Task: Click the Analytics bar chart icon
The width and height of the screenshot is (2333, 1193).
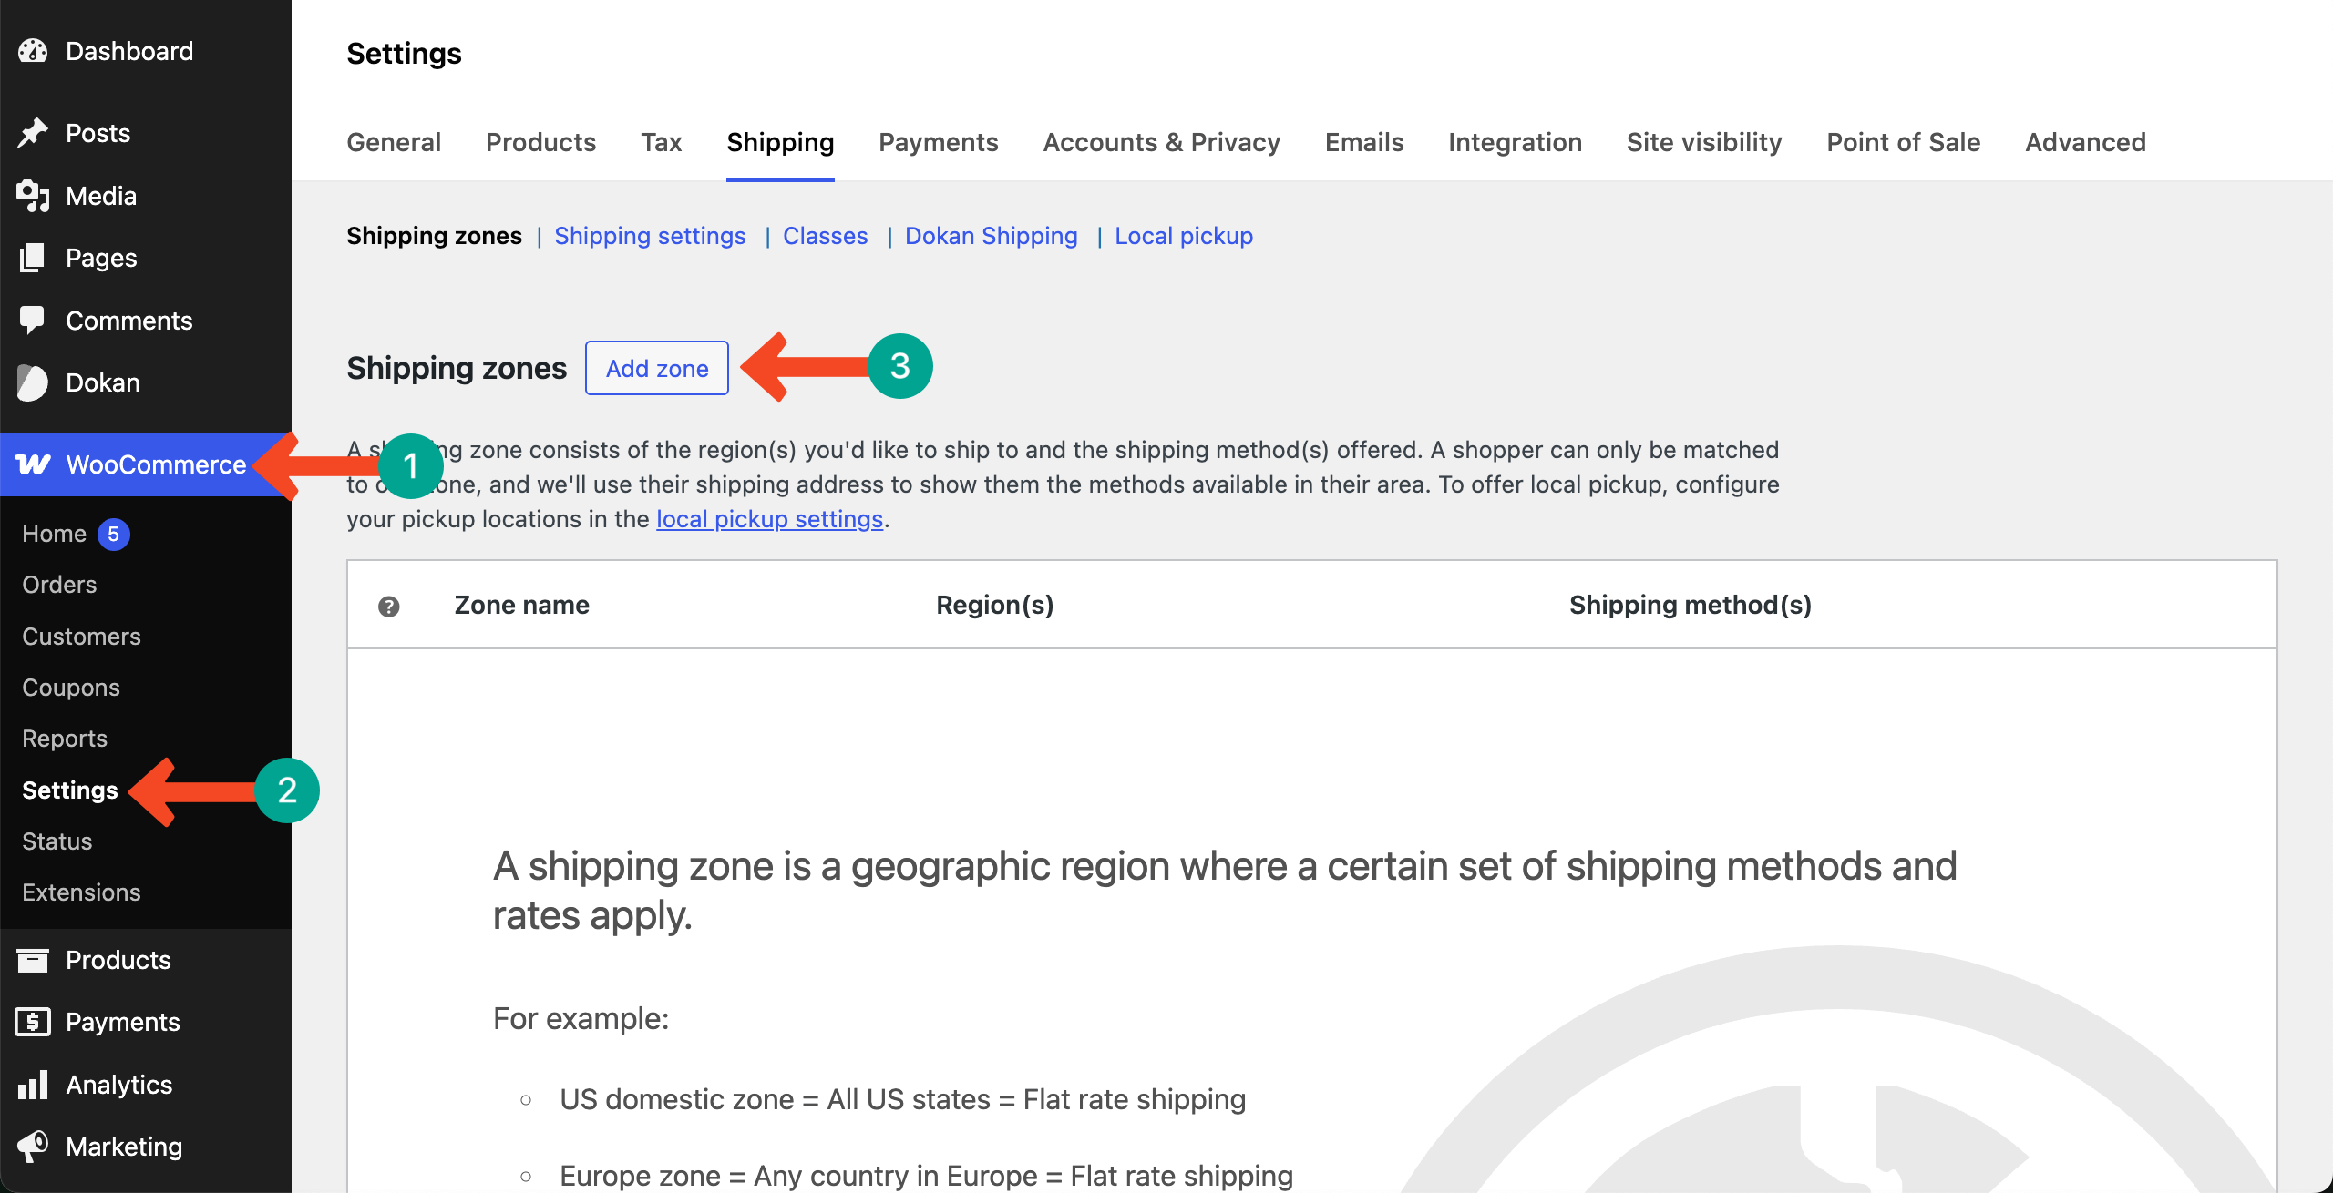Action: pyautogui.click(x=33, y=1085)
